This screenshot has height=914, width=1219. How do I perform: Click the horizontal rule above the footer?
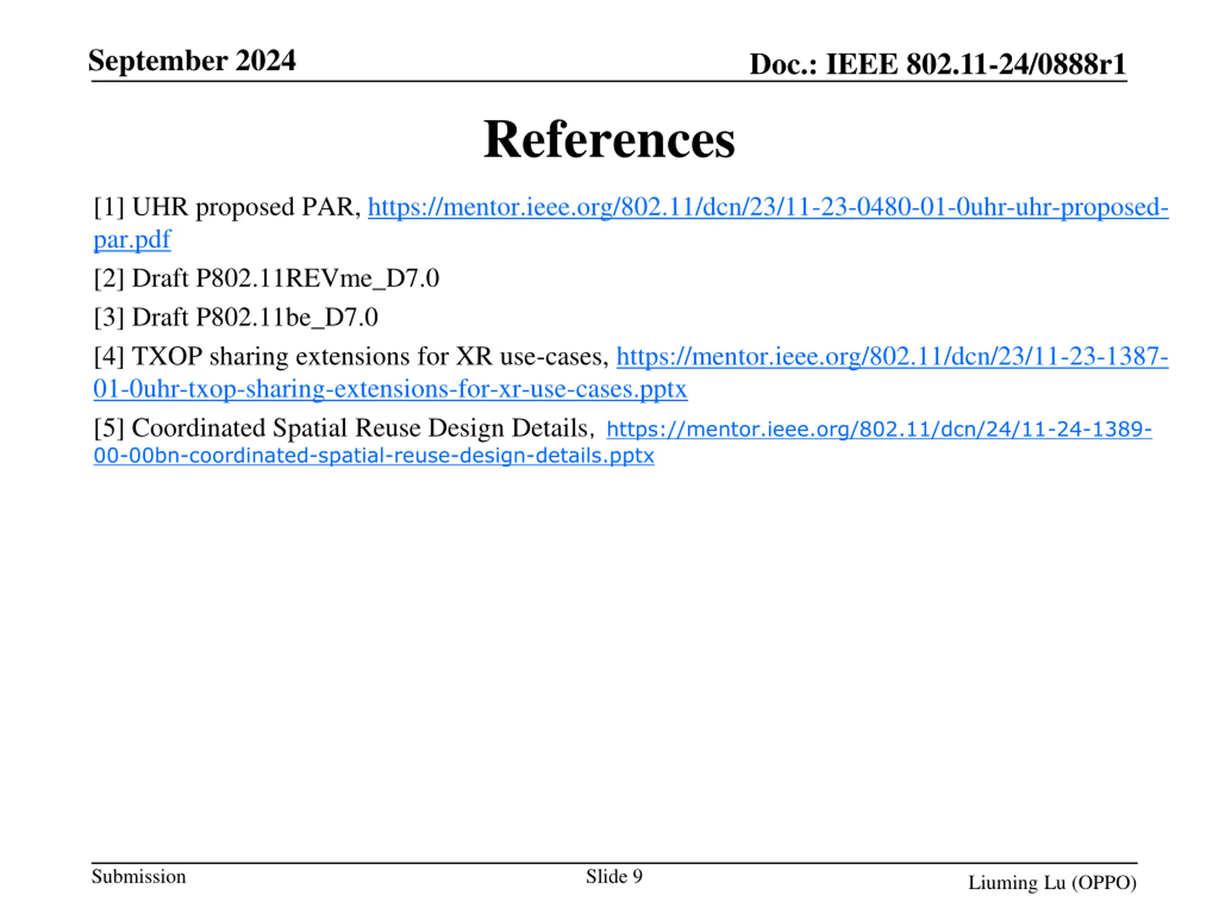[x=614, y=863]
